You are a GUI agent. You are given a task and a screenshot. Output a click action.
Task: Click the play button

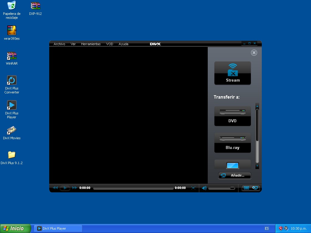(x=65, y=188)
